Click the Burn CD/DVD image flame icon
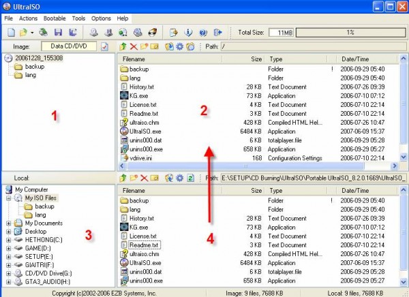 click(x=152, y=32)
